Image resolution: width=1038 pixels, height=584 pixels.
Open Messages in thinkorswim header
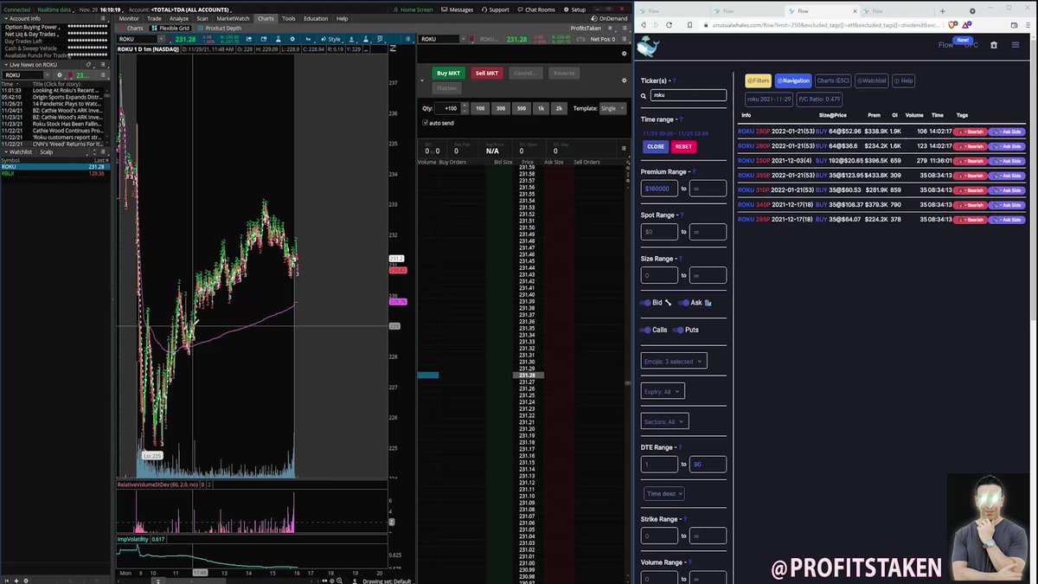[x=457, y=10]
